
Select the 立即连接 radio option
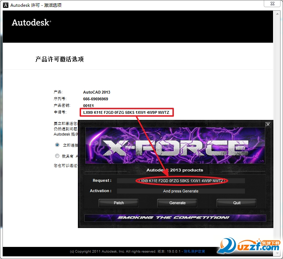(x=57, y=145)
